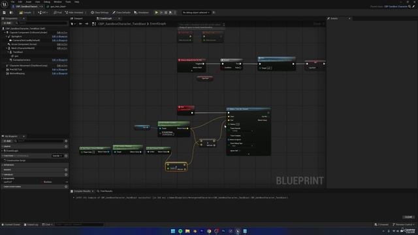Open Class Settings
Image resolution: width=418 pixels, height=235 pixels.
[x=100, y=12]
